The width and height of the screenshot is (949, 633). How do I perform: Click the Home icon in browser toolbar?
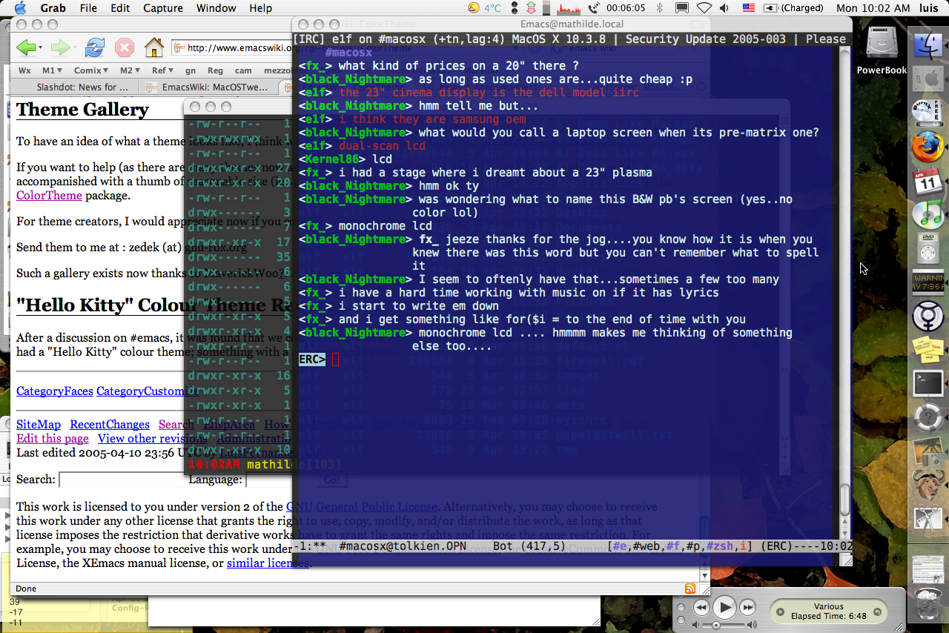[x=153, y=48]
